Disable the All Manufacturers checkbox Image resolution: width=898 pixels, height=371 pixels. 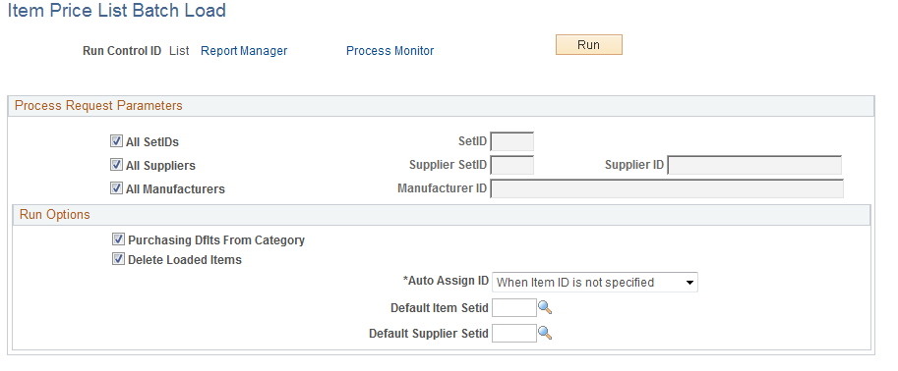tap(116, 188)
